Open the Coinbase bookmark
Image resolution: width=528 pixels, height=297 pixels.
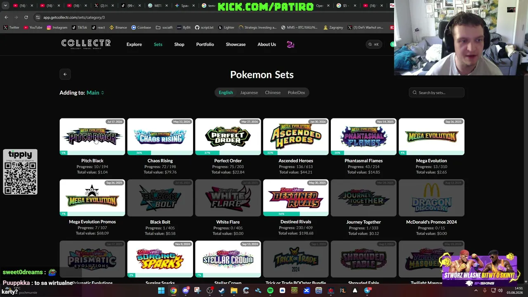[x=141, y=28]
